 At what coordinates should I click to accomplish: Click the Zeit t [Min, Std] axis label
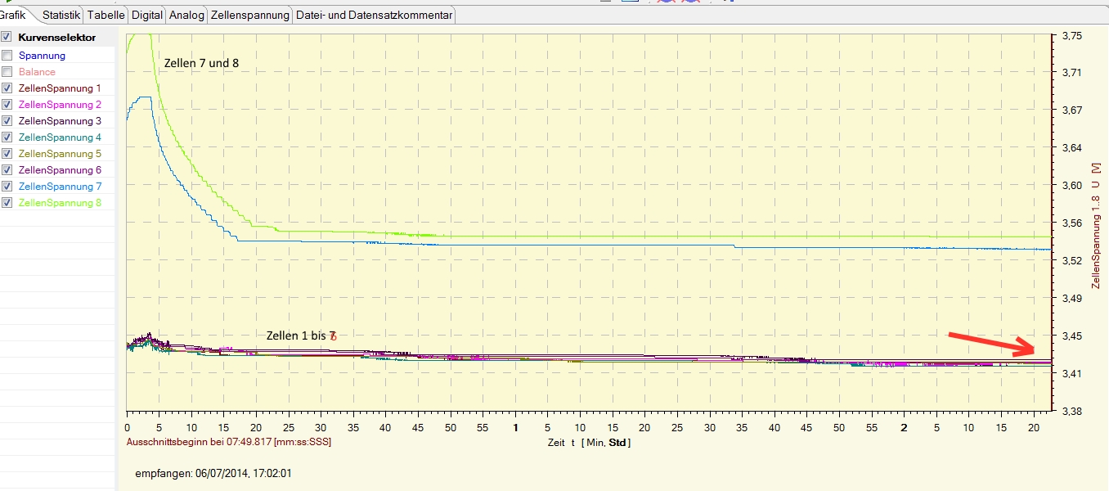tap(589, 443)
